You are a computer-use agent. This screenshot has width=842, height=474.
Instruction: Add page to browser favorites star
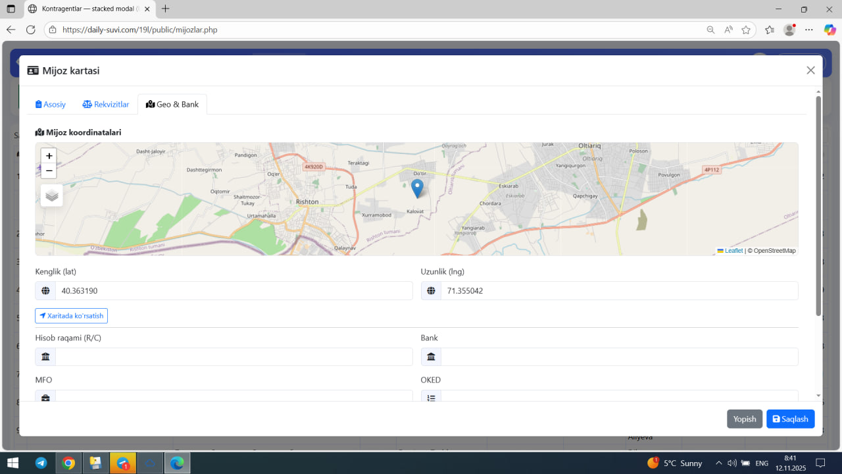(x=746, y=30)
